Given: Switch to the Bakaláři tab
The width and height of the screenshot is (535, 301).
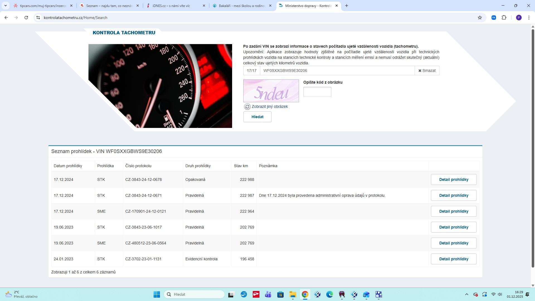Looking at the screenshot, I should [x=241, y=6].
